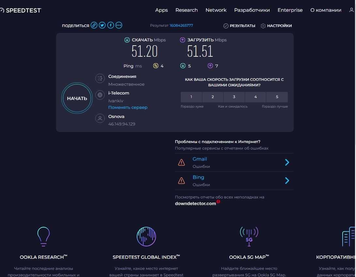
Task: Click the download arrow icon next to СКАЧАТЬ
Action: coord(127,40)
